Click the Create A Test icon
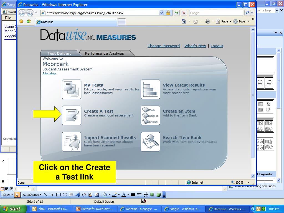This screenshot has width=284, height=213. 72,115
